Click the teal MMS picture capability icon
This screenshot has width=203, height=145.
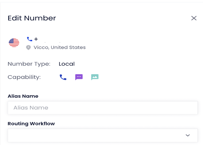click(x=95, y=77)
